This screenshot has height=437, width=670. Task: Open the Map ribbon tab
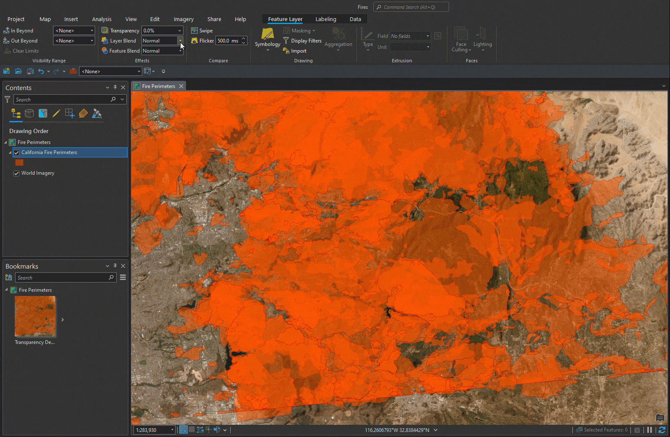[45, 19]
